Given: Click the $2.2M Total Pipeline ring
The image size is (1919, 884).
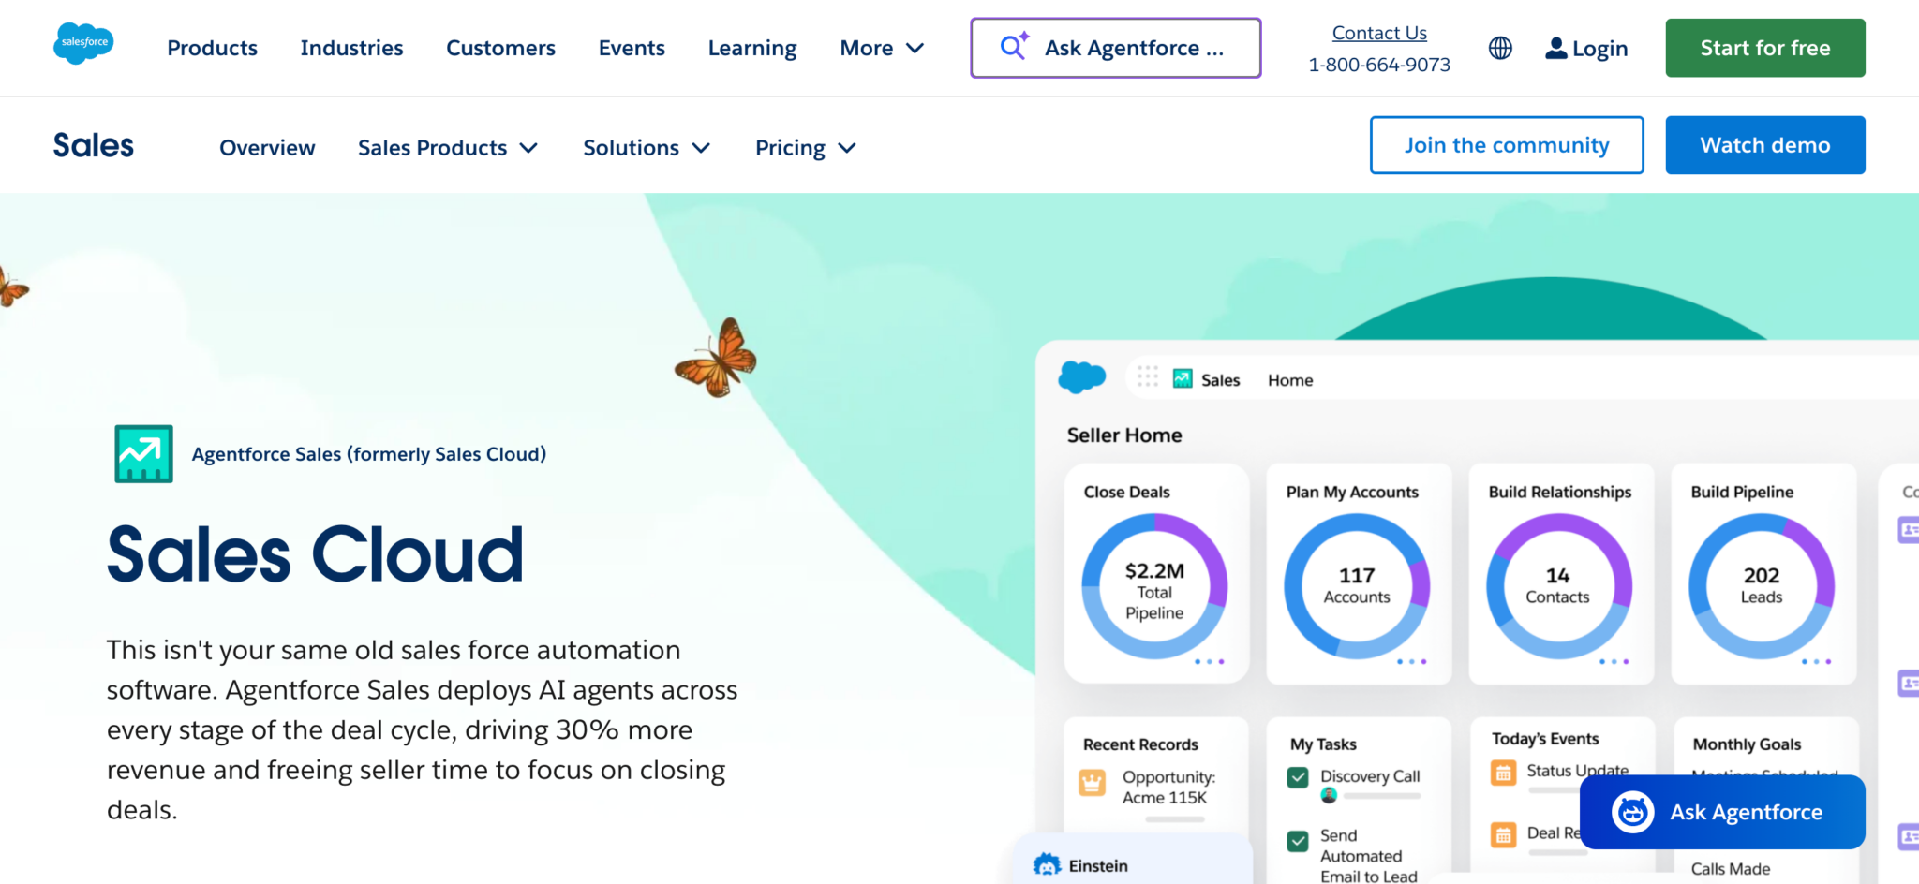Looking at the screenshot, I should 1154,586.
